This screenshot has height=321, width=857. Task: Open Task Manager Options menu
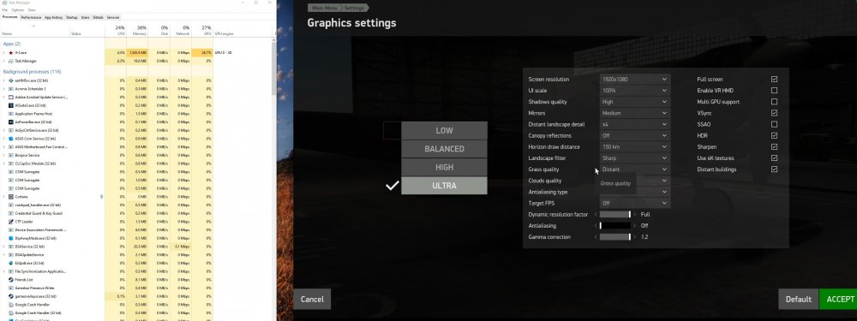(18, 9)
